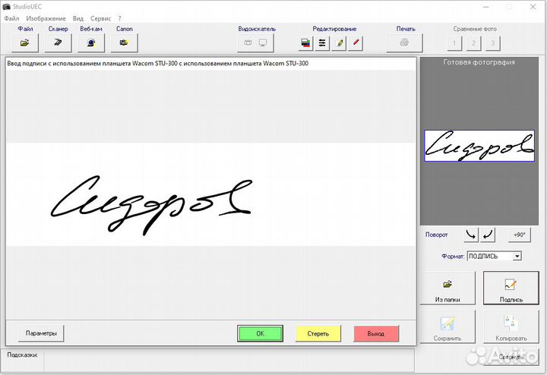Click the signature drawing canvas
The width and height of the screenshot is (547, 375).
210,194
